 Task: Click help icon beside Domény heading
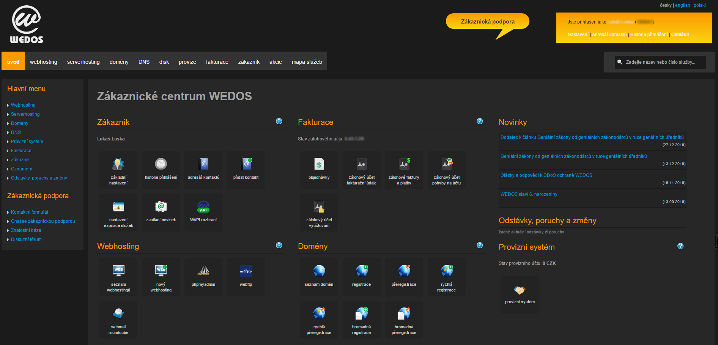click(480, 245)
